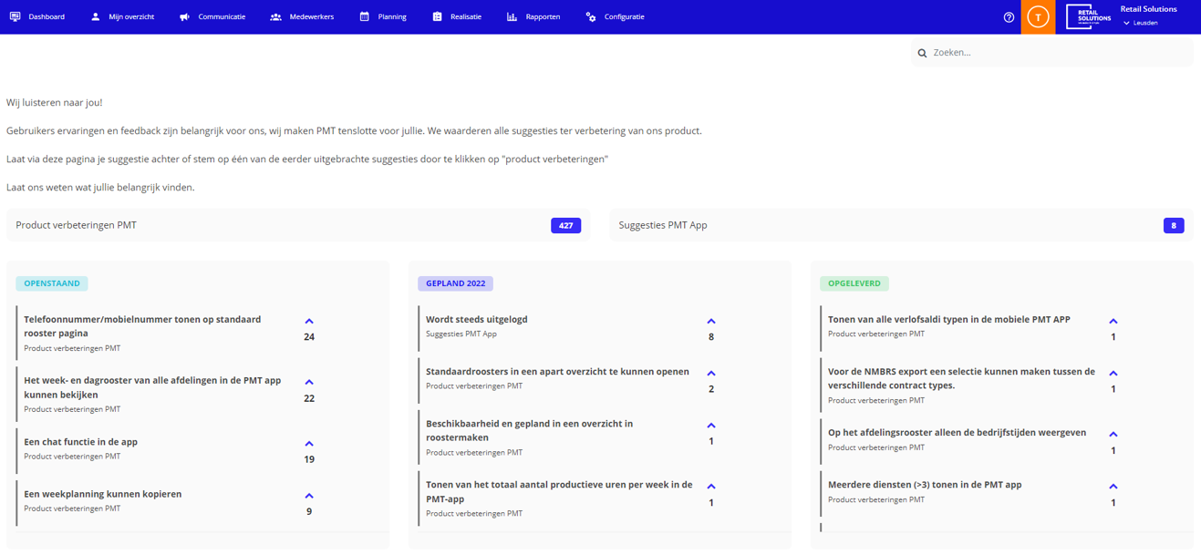Upvote the week- en dagrooster suggestion
The width and height of the screenshot is (1201, 555).
309,383
